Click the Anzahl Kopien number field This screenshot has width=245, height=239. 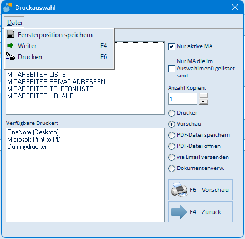tap(182, 99)
